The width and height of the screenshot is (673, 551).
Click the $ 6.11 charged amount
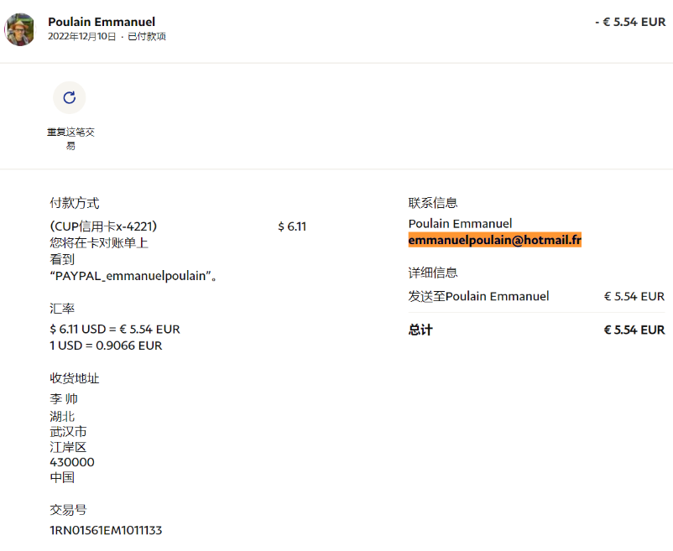point(291,226)
